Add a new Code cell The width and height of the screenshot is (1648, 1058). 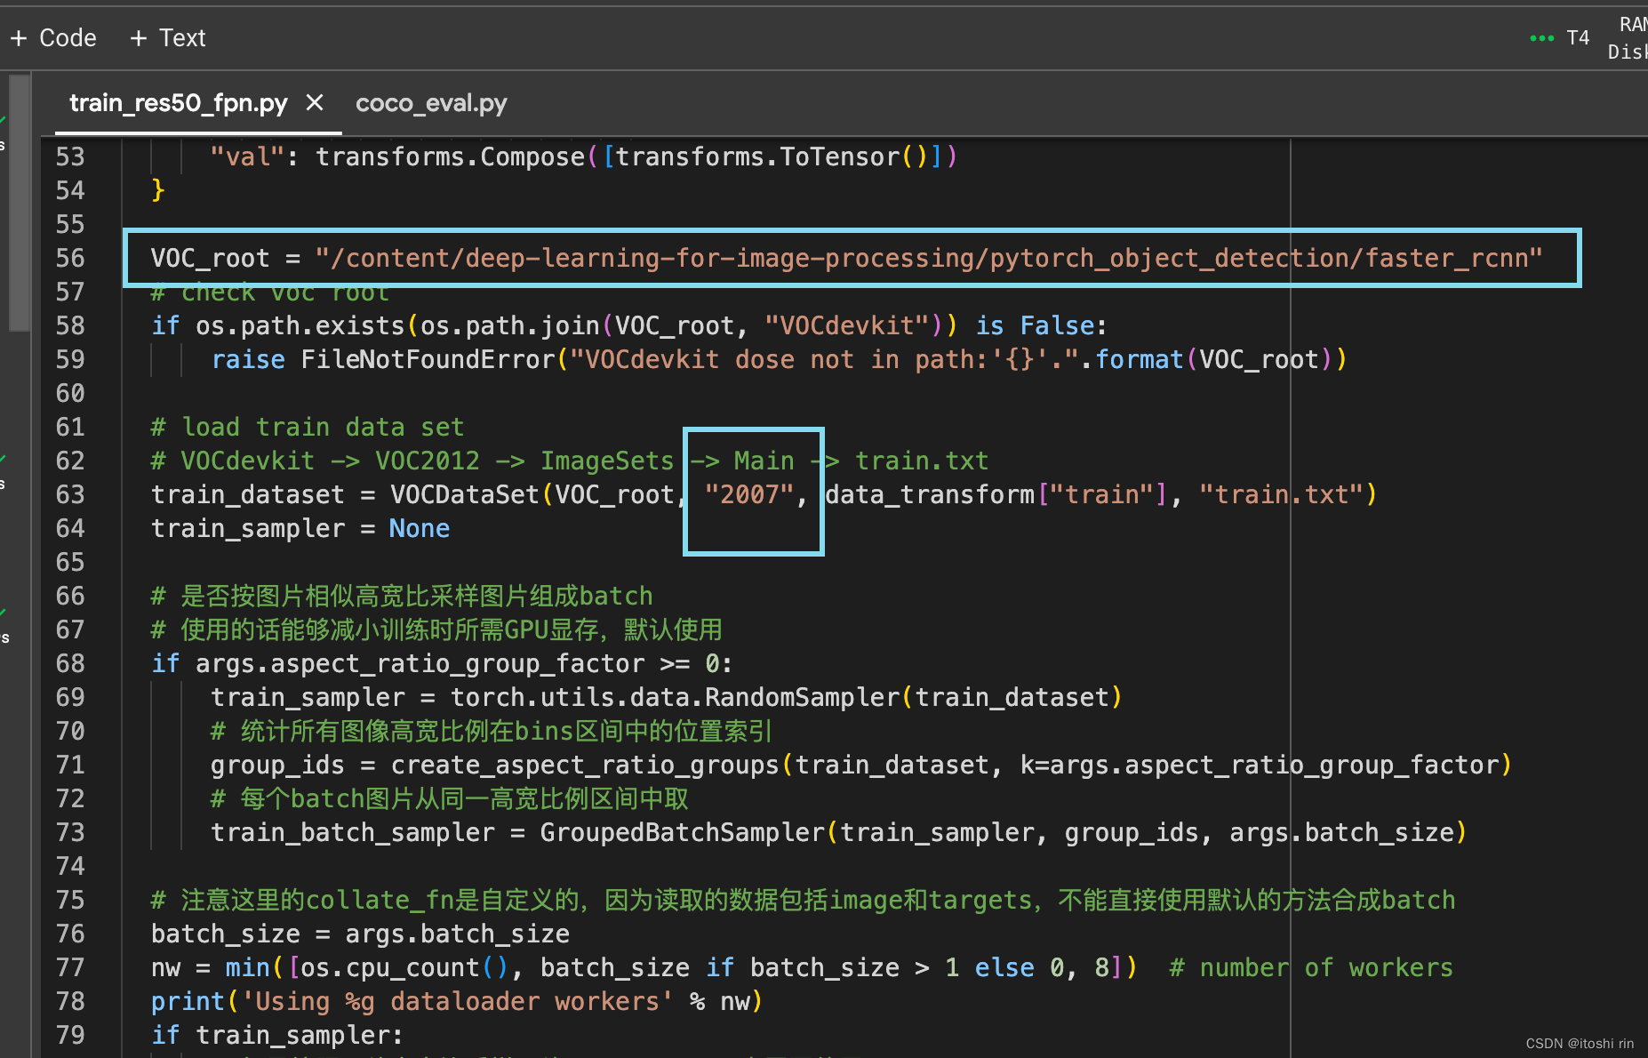pyautogui.click(x=53, y=38)
